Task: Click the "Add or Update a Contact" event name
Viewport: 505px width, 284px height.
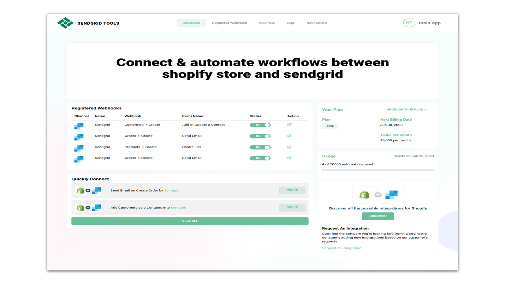Action: [203, 125]
